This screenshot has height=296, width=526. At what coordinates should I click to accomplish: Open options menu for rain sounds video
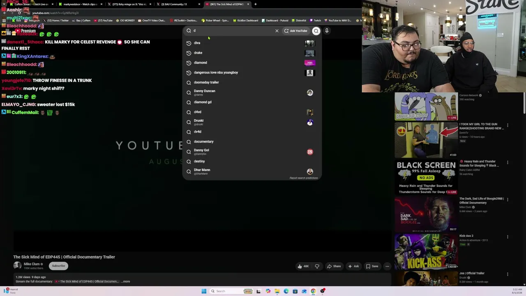click(508, 162)
